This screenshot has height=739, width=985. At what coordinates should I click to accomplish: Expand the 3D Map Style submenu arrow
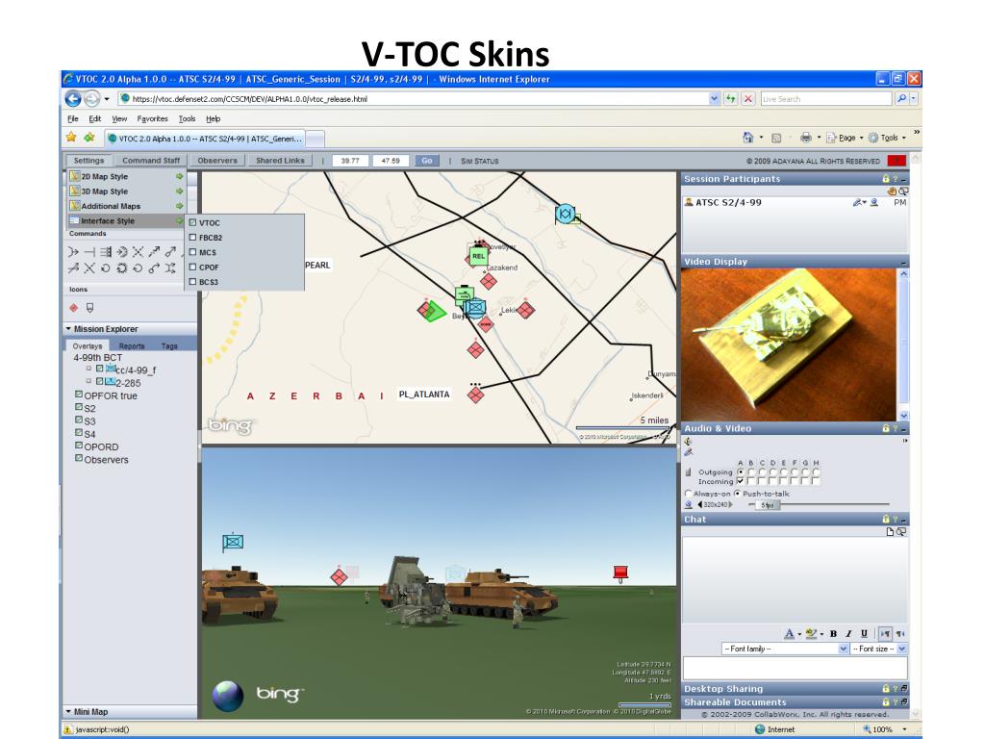pyautogui.click(x=180, y=191)
